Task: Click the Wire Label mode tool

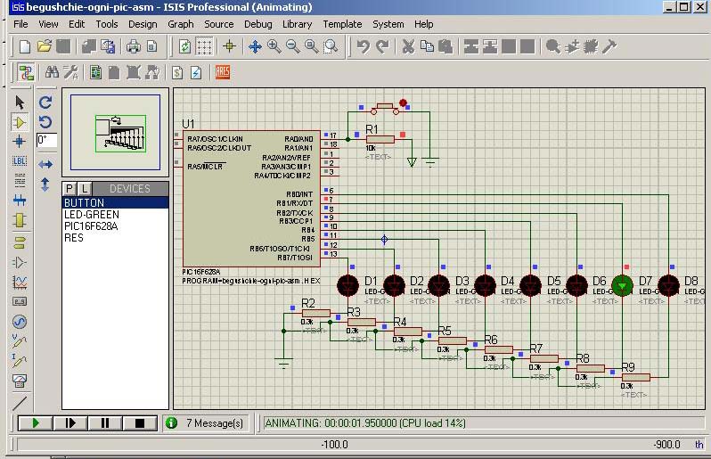Action: [x=20, y=161]
